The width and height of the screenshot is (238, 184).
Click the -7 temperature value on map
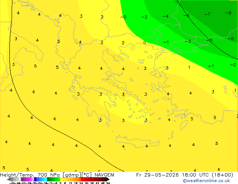coord(207,14)
